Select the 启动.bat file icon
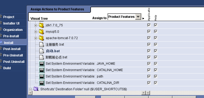The width and height of the screenshot is (204, 98). tap(41, 51)
